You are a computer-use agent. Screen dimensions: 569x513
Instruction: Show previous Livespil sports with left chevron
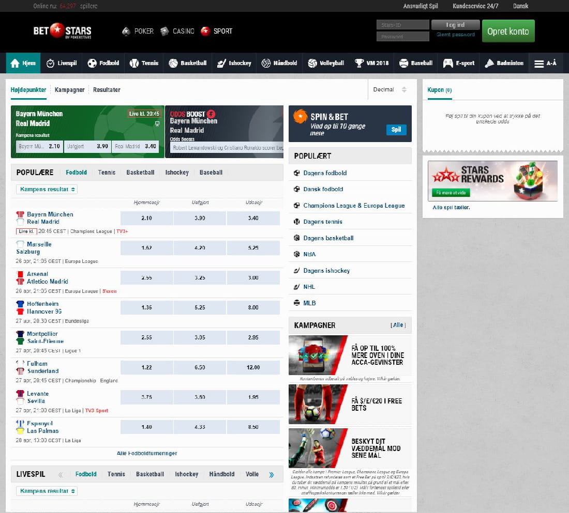61,475
